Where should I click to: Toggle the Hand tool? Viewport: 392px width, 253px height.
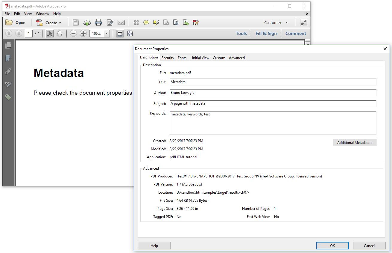point(60,33)
